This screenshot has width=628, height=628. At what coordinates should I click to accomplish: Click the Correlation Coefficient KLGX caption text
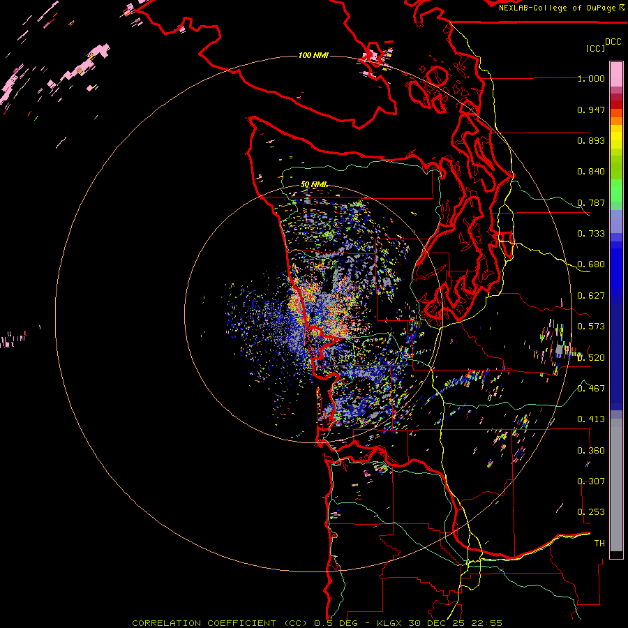pos(317,623)
